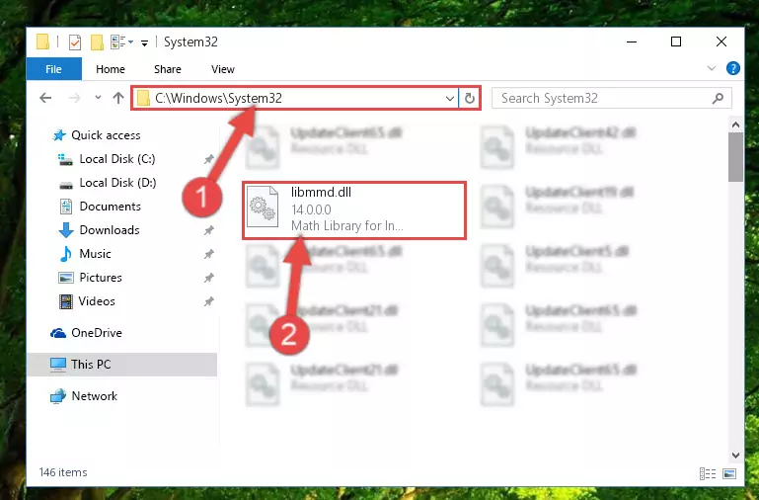
Task: Switch to Large icons view in status bar
Action: pyautogui.click(x=729, y=473)
